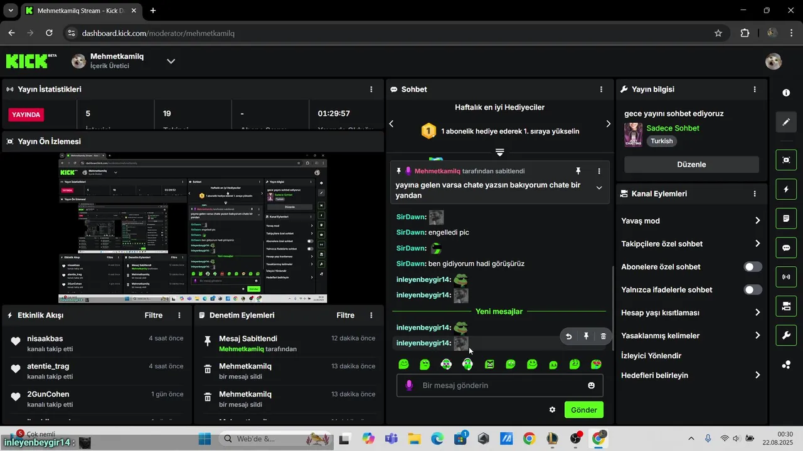
Task: Open channel dropdown next to Mehmetkamilq
Action: coord(171,61)
